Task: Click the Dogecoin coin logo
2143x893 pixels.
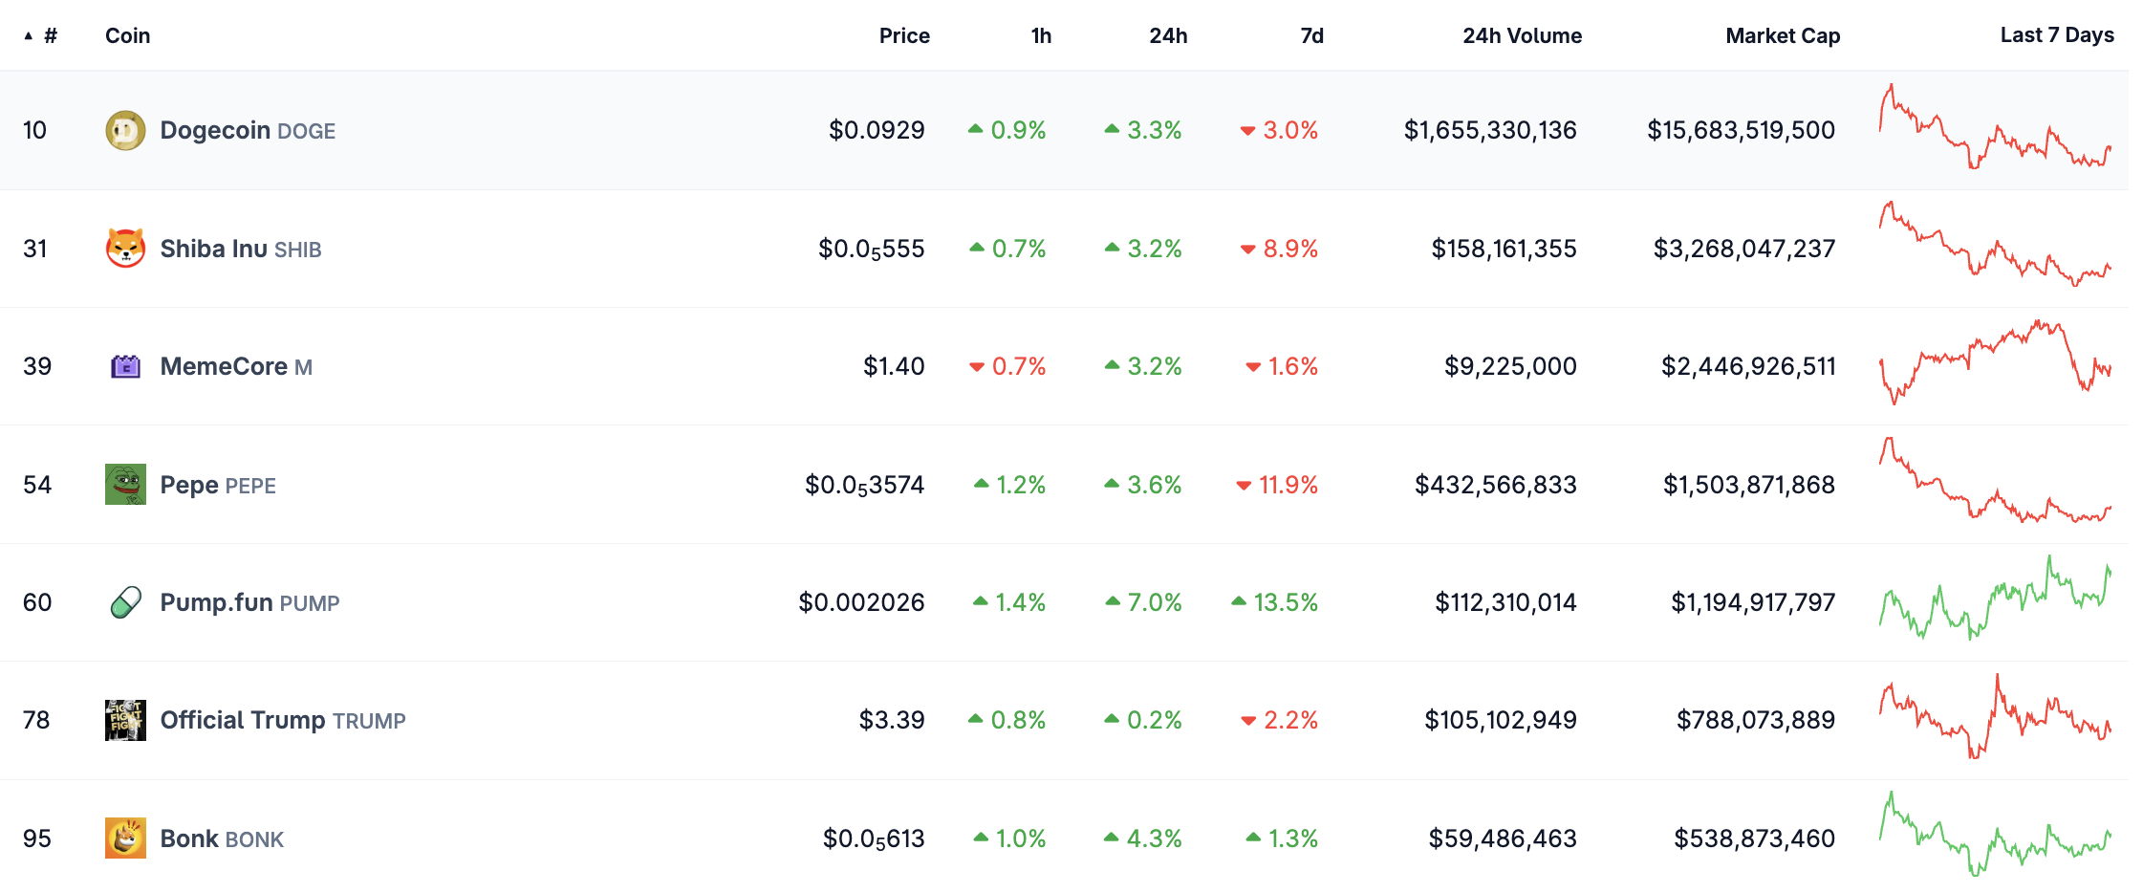Action: tap(124, 130)
